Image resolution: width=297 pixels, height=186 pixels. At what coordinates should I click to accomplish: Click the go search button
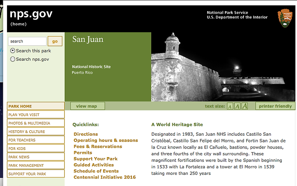(55, 41)
